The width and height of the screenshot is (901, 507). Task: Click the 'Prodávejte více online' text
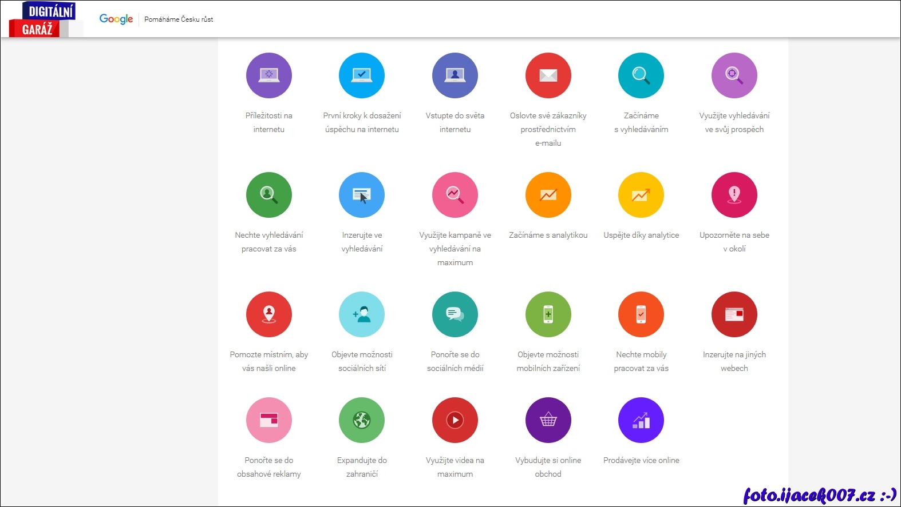click(641, 460)
